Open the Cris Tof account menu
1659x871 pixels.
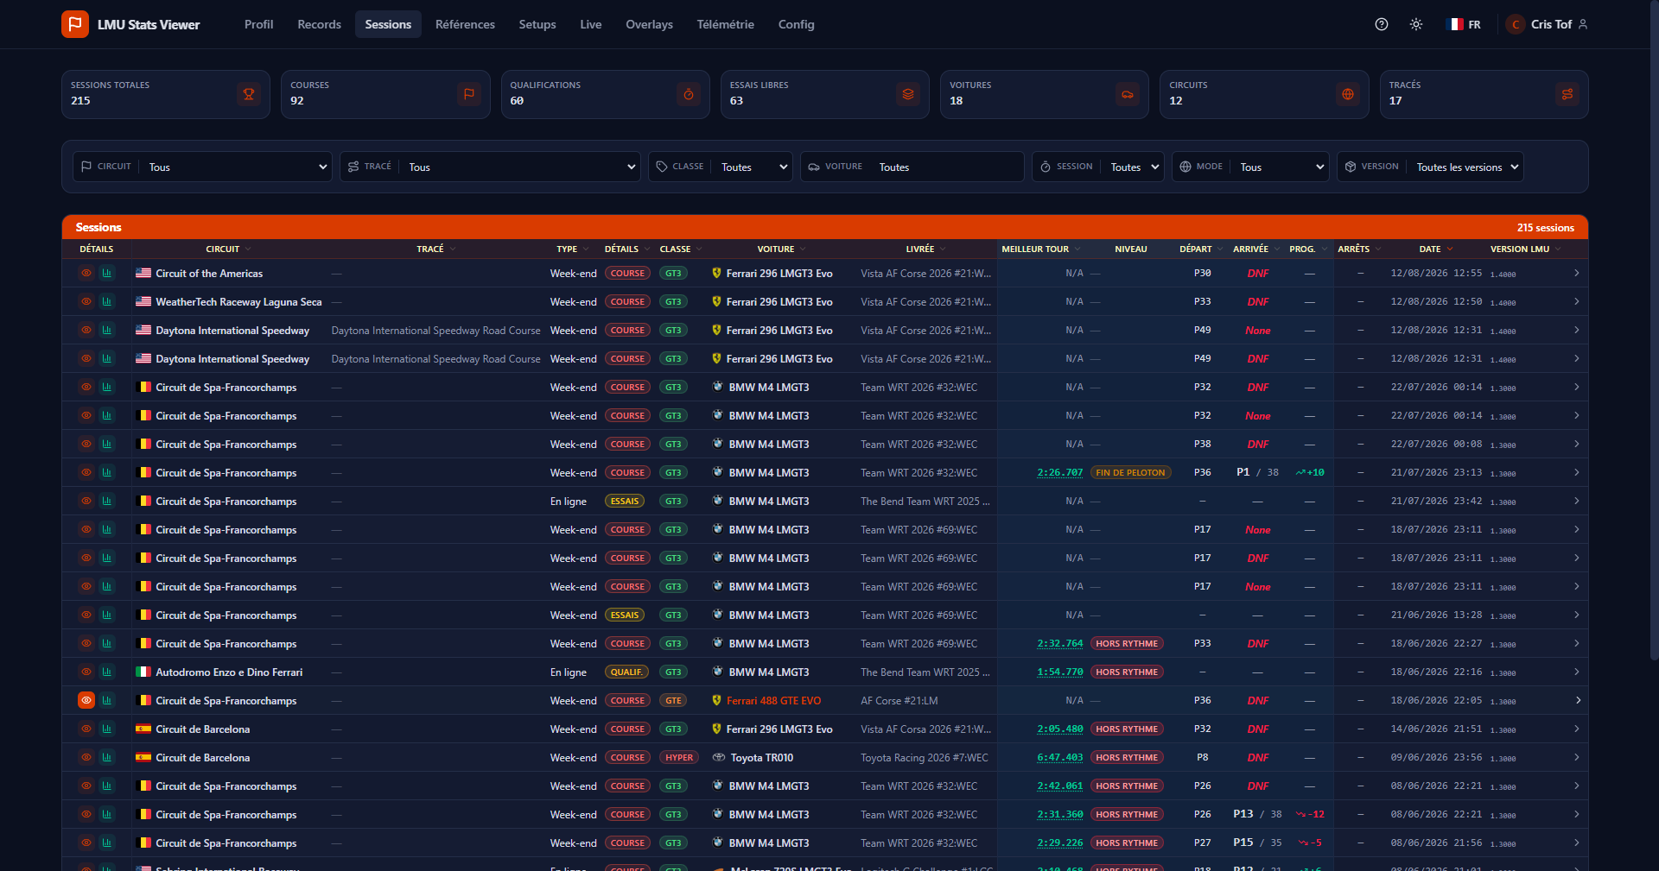point(1547,24)
